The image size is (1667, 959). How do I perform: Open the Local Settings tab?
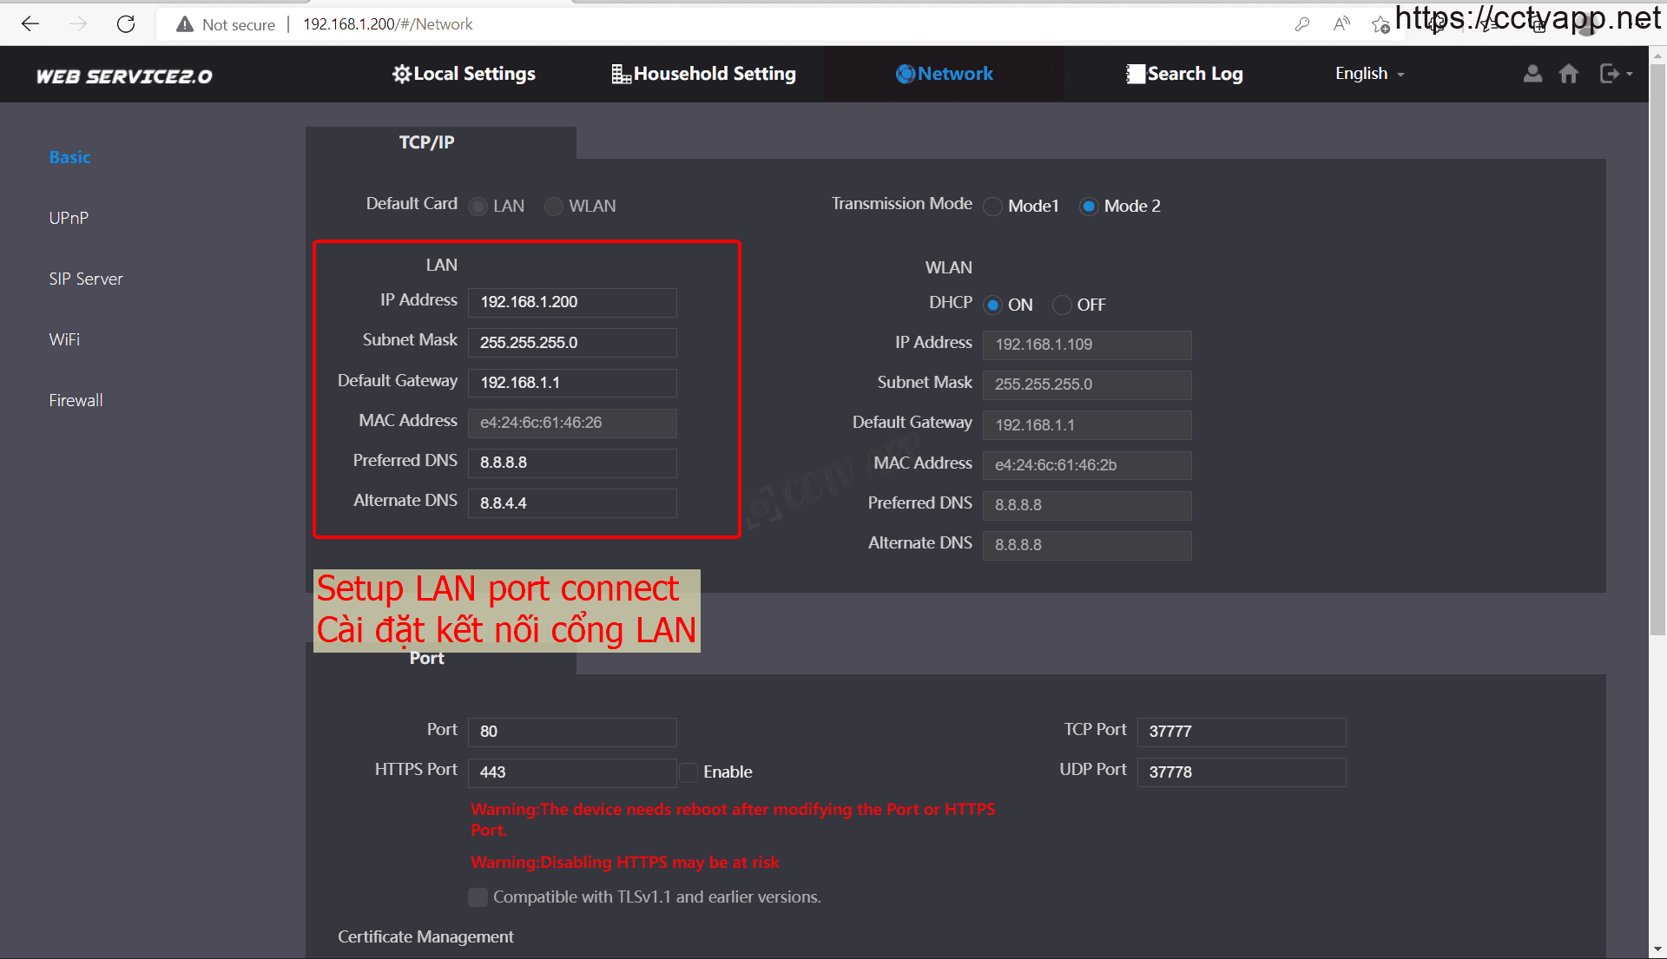click(x=464, y=74)
